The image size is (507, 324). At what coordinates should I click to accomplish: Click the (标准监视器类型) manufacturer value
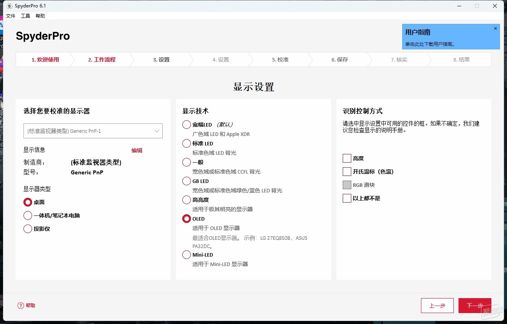click(96, 163)
